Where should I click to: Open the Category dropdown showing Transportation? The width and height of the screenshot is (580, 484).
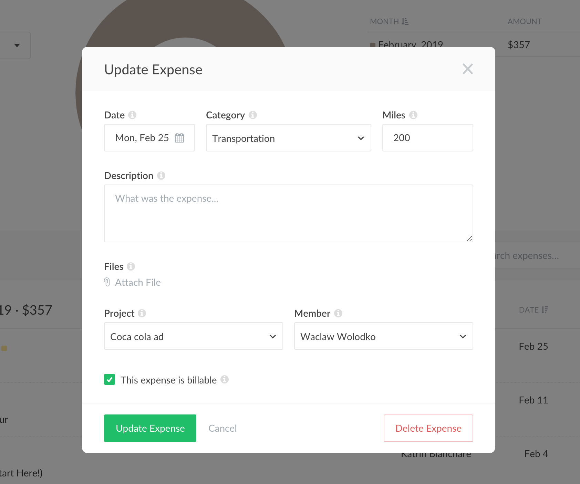tap(288, 138)
